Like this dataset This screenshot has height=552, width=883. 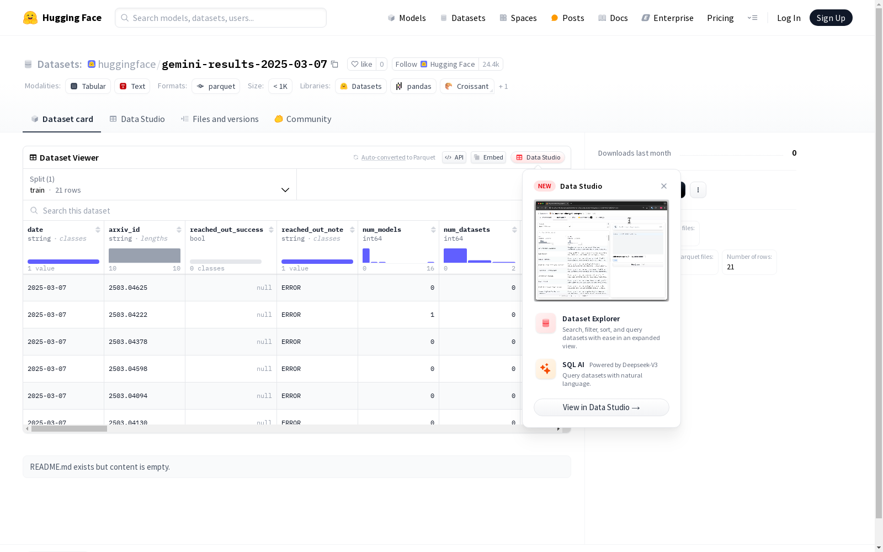[x=362, y=64]
